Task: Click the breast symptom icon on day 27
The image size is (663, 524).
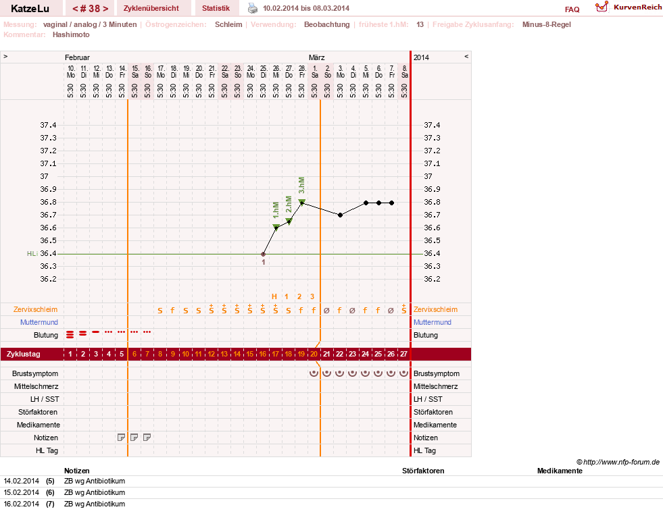Action: pos(404,373)
